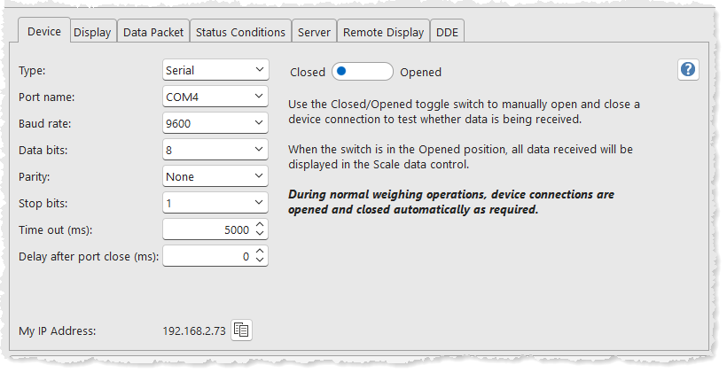Expand the Data bits dropdown
Screen dimensions: 727x373
tap(215, 150)
